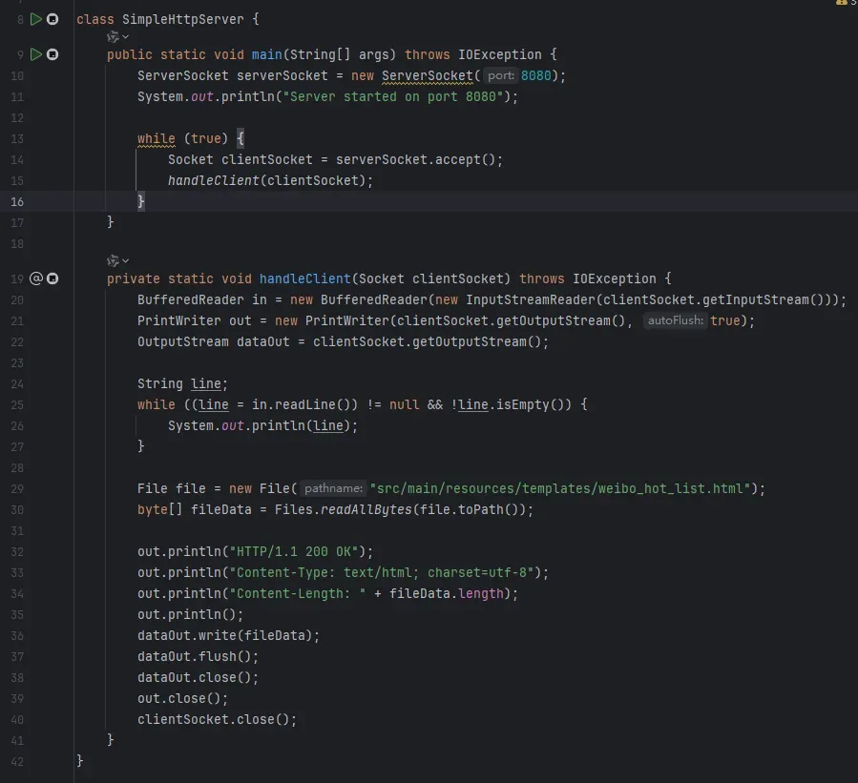Image resolution: width=858 pixels, height=783 pixels.
Task: Collapse while block at its closing brace, line 16
Action: (140, 201)
